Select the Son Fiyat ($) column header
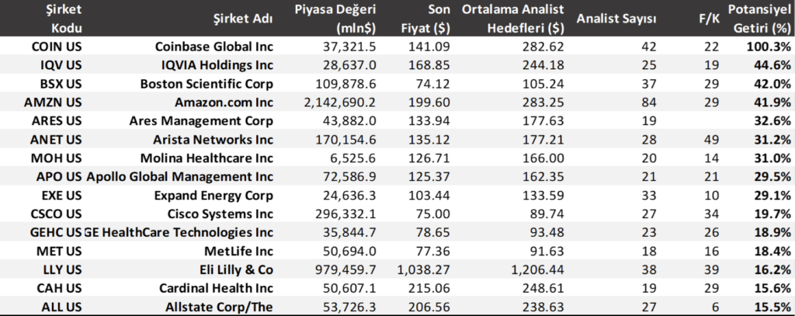Screen dimensions: 795x316 [432, 19]
